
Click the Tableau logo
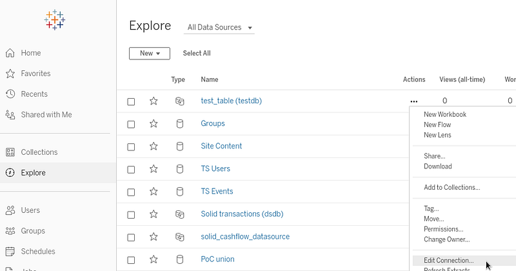55,20
